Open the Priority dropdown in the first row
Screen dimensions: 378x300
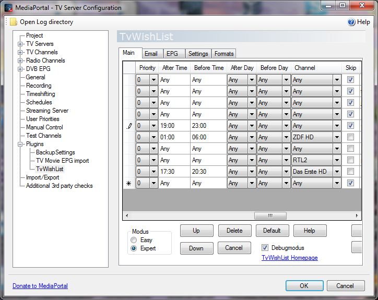(x=153, y=80)
